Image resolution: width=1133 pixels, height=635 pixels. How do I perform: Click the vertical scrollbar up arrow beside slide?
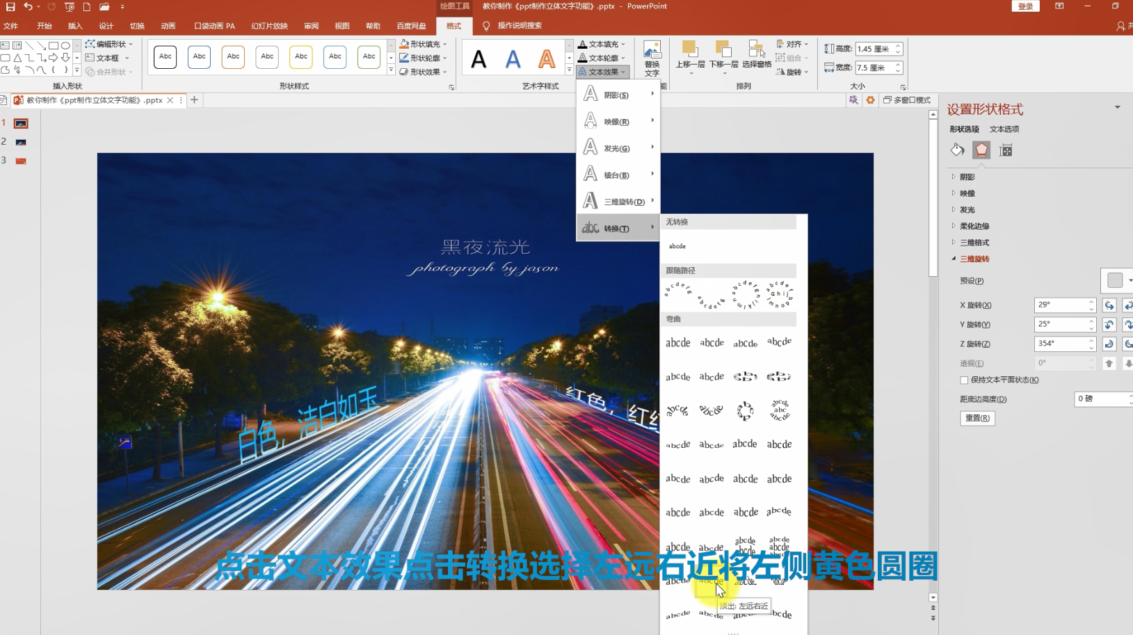tap(933, 115)
